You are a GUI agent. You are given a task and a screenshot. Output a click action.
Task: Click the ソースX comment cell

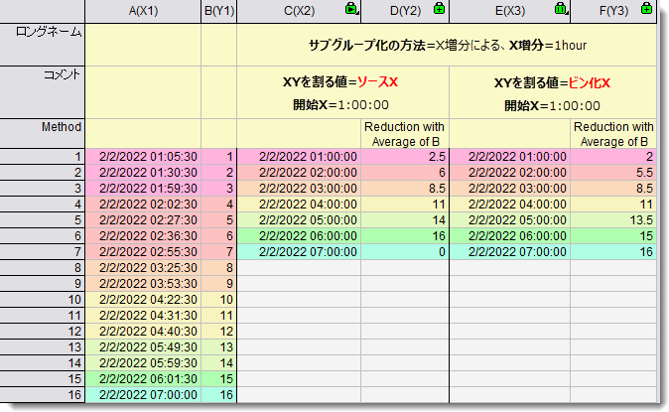coord(342,92)
